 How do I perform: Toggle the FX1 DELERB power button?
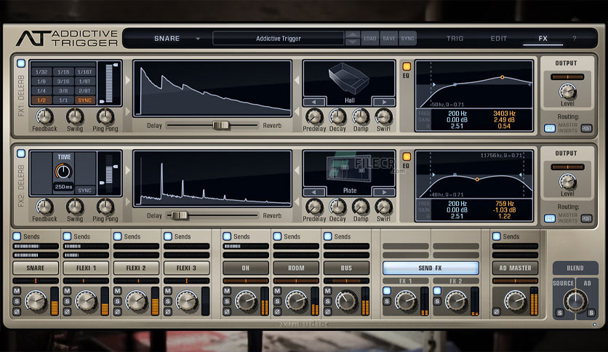point(21,63)
